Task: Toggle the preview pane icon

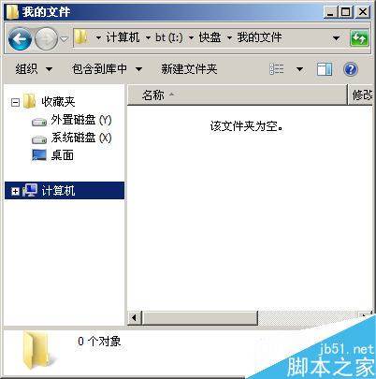Action: [x=325, y=69]
